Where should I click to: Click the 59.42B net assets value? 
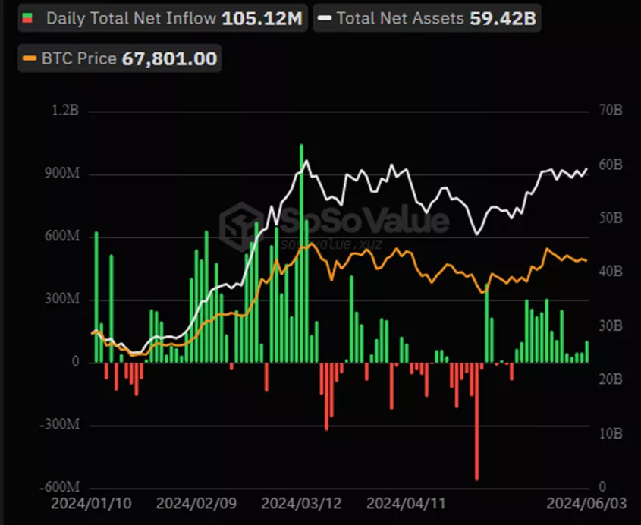501,18
